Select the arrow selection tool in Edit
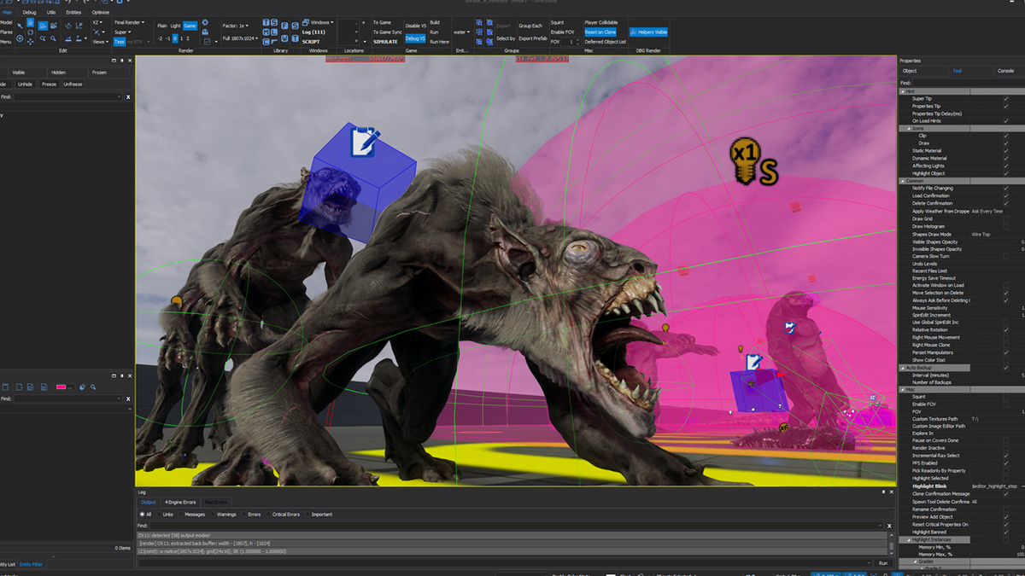The image size is (1025, 576). coord(20,24)
